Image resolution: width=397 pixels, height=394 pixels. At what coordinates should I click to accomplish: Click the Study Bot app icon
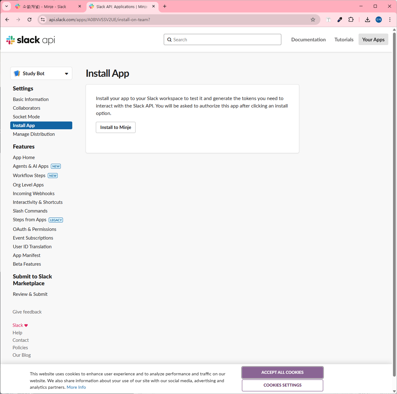click(17, 73)
